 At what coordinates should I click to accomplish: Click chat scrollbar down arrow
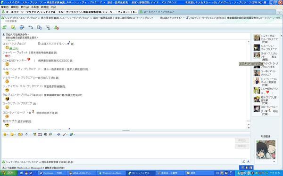[x=249, y=124]
